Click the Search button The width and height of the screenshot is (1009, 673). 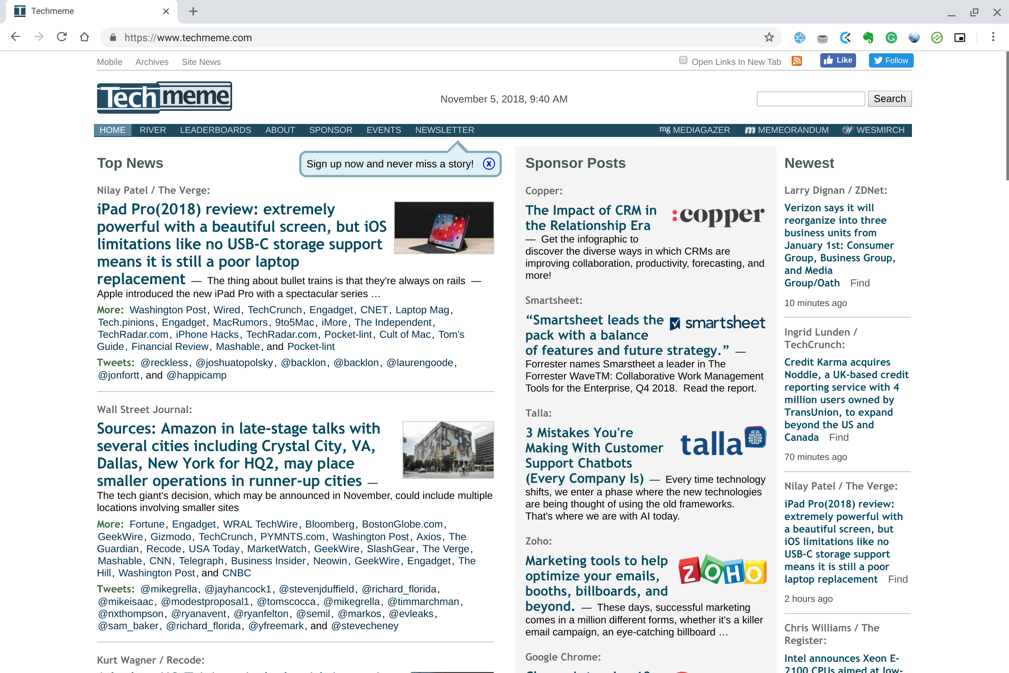click(890, 99)
